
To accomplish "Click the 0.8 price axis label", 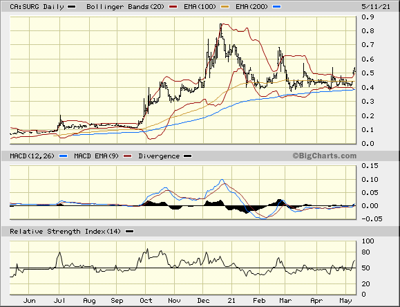I will coord(368,31).
